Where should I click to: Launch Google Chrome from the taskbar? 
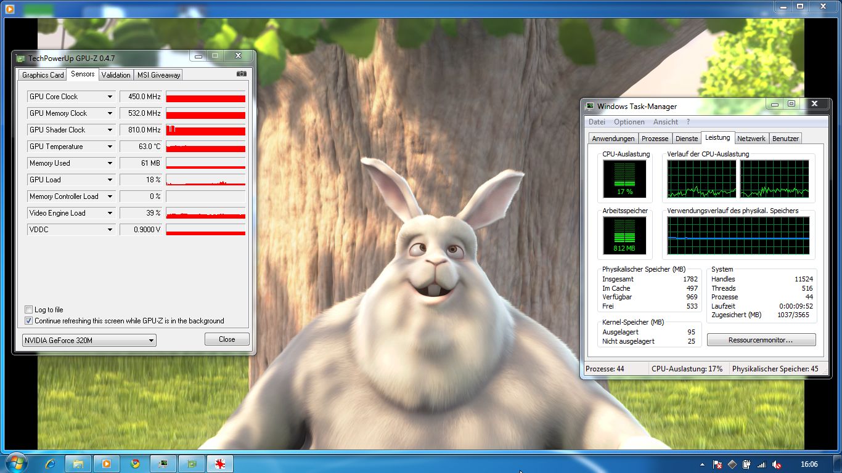coord(135,464)
